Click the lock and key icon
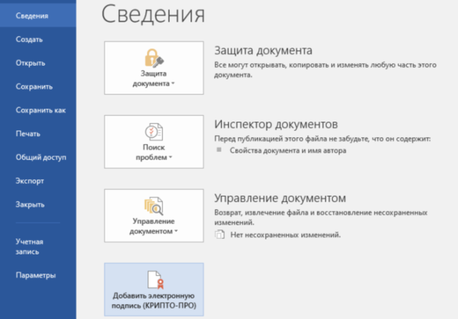Image resolution: width=458 pixels, height=319 pixels. [154, 58]
